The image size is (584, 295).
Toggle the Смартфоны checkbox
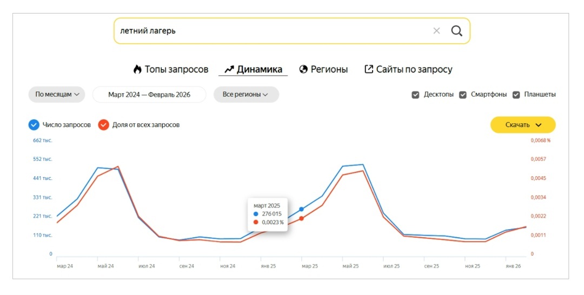pos(463,95)
